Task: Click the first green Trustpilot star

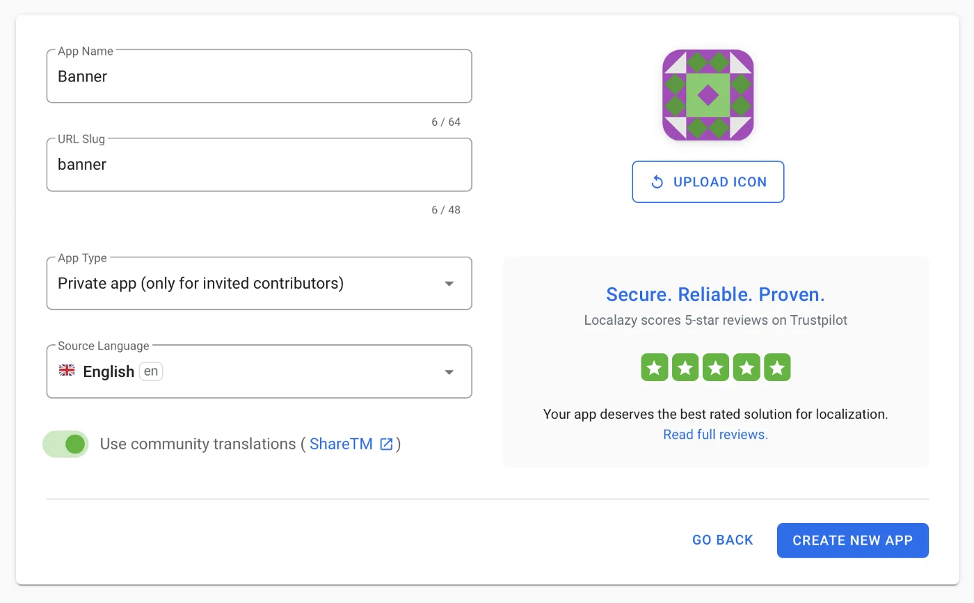Action: coord(654,368)
